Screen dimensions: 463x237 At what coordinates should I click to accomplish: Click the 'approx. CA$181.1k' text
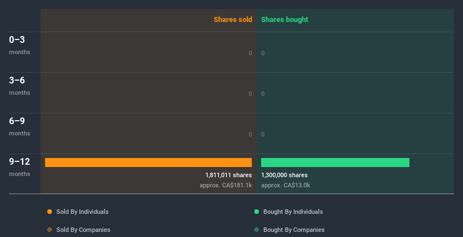point(226,185)
